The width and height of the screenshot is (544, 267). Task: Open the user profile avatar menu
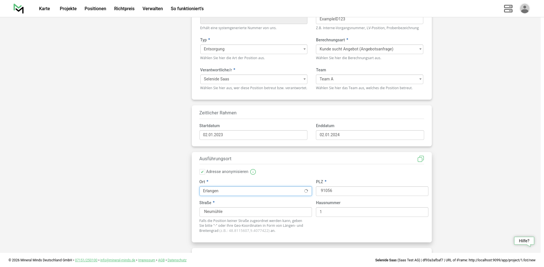pyautogui.click(x=524, y=8)
